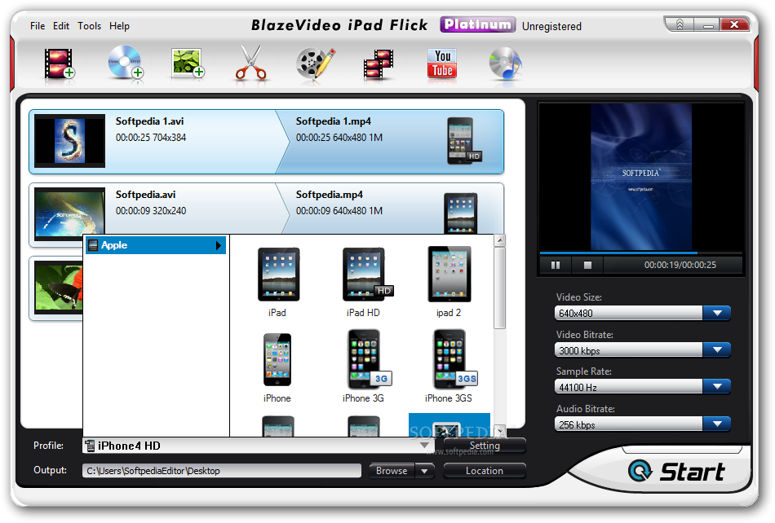
Task: Open the film reel Edit tool
Action: click(316, 64)
